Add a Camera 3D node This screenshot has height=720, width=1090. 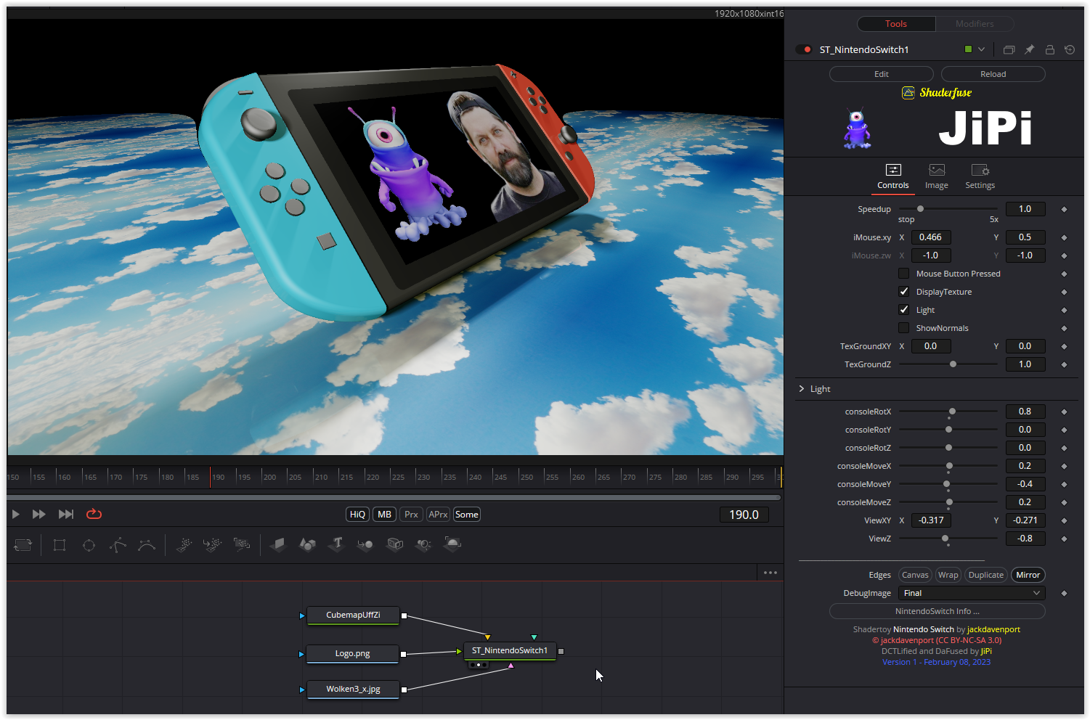394,544
